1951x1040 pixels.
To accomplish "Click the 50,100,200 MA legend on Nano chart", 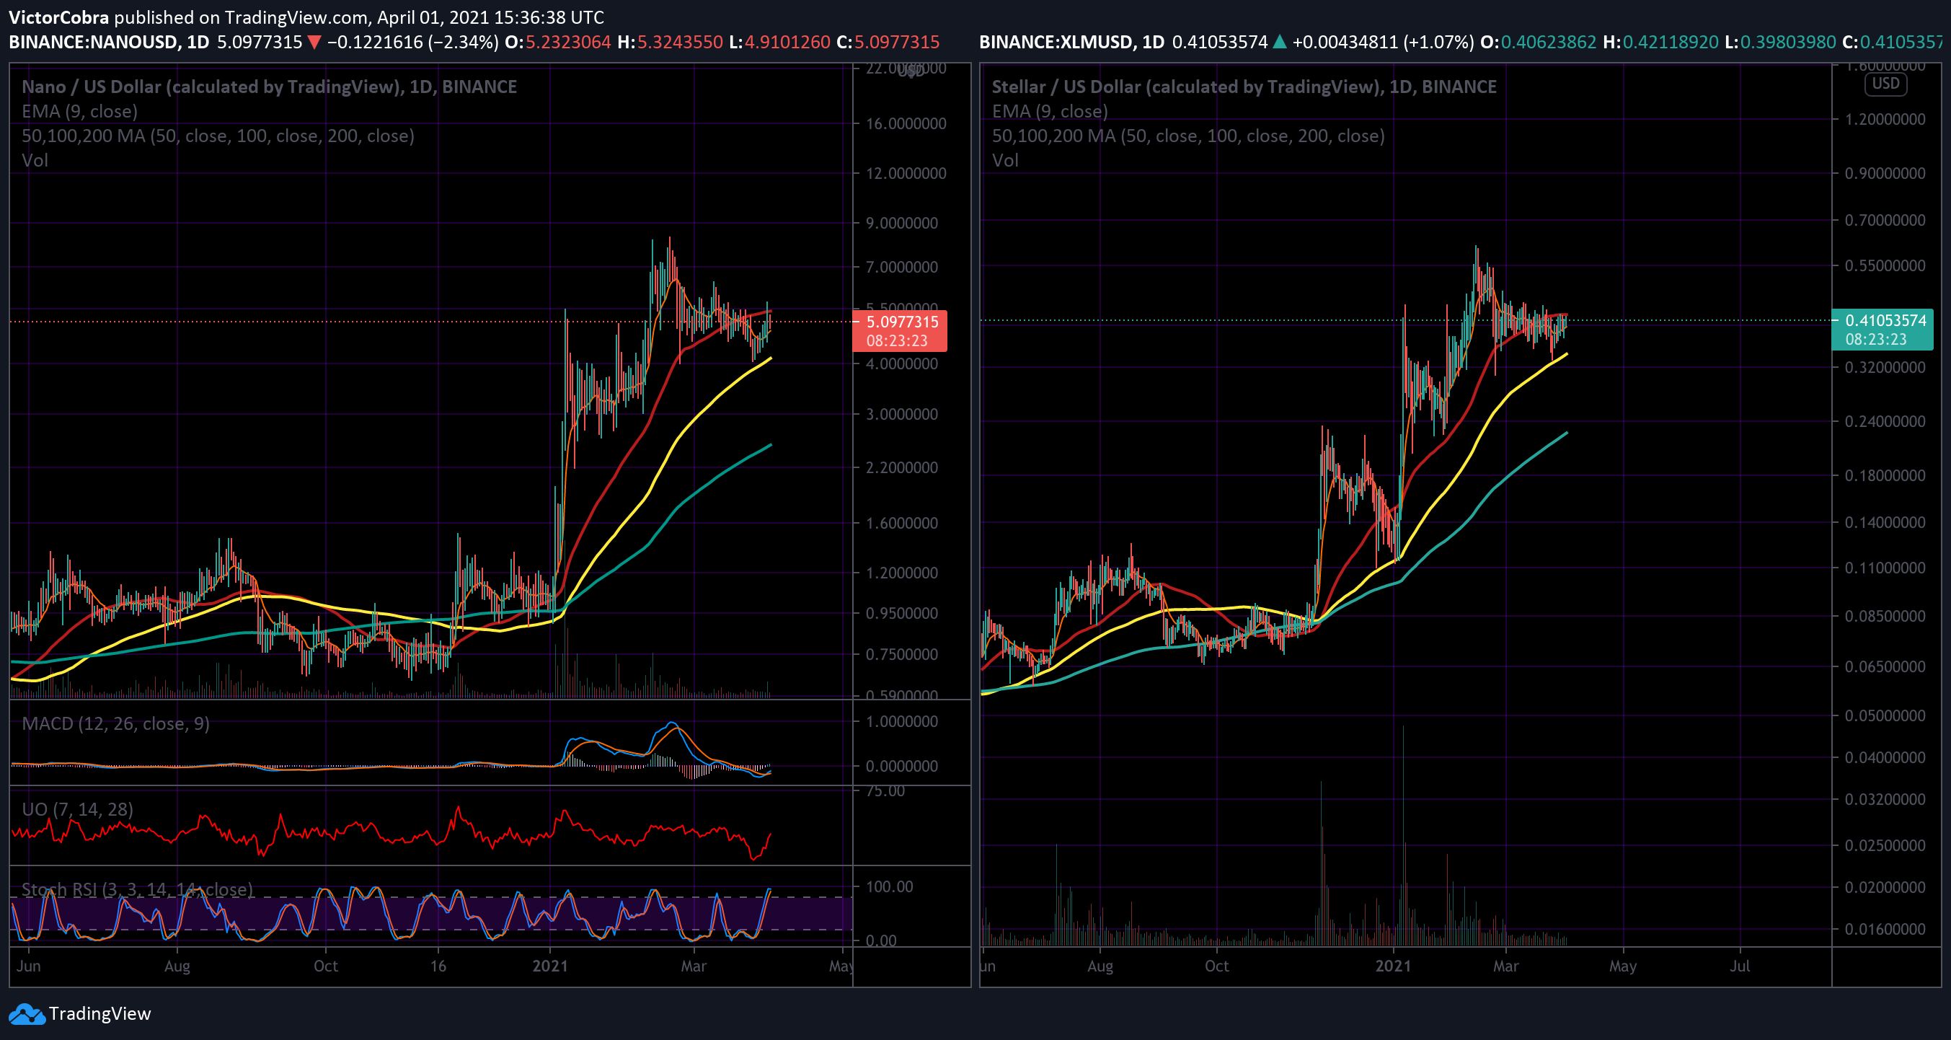I will [218, 136].
